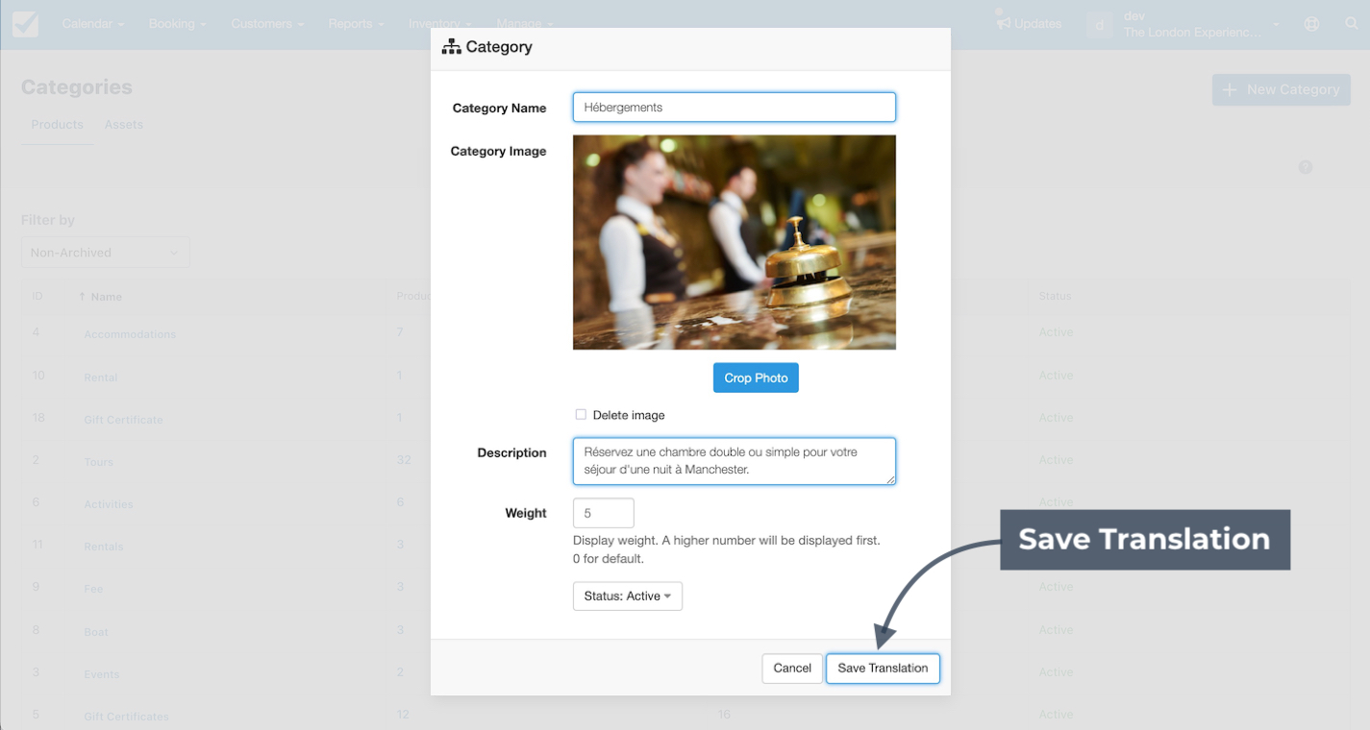Click the Weight input field
1370x730 pixels.
[604, 513]
